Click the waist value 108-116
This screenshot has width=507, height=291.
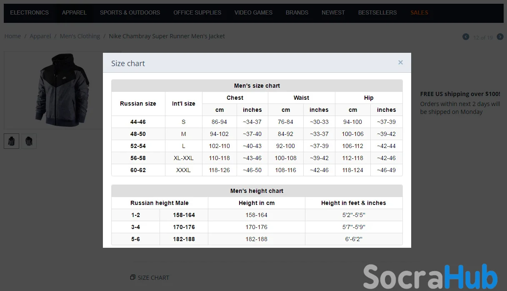pos(286,170)
